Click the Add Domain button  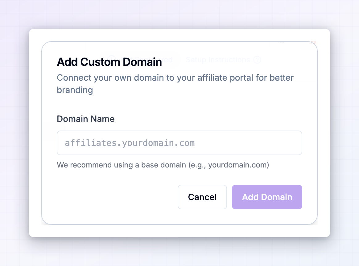click(267, 197)
